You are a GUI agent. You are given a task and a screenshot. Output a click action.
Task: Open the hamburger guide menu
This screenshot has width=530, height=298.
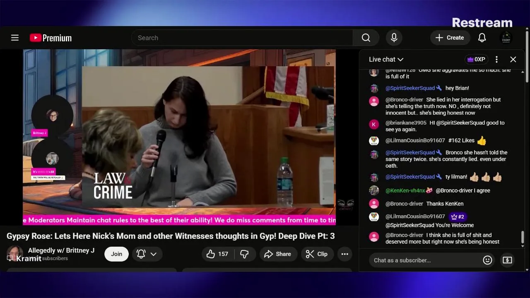click(x=15, y=38)
